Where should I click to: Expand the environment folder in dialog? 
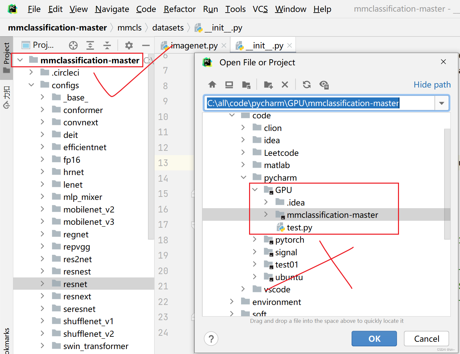pos(231,302)
